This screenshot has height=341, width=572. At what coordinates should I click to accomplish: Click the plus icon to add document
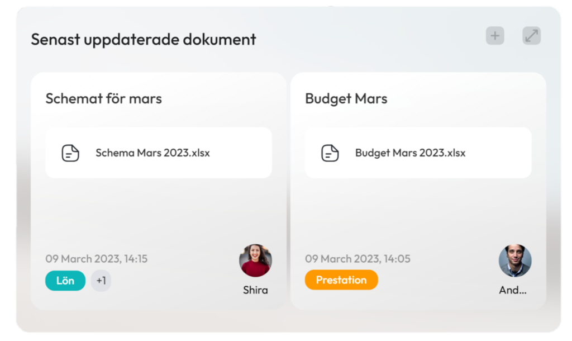pos(495,36)
